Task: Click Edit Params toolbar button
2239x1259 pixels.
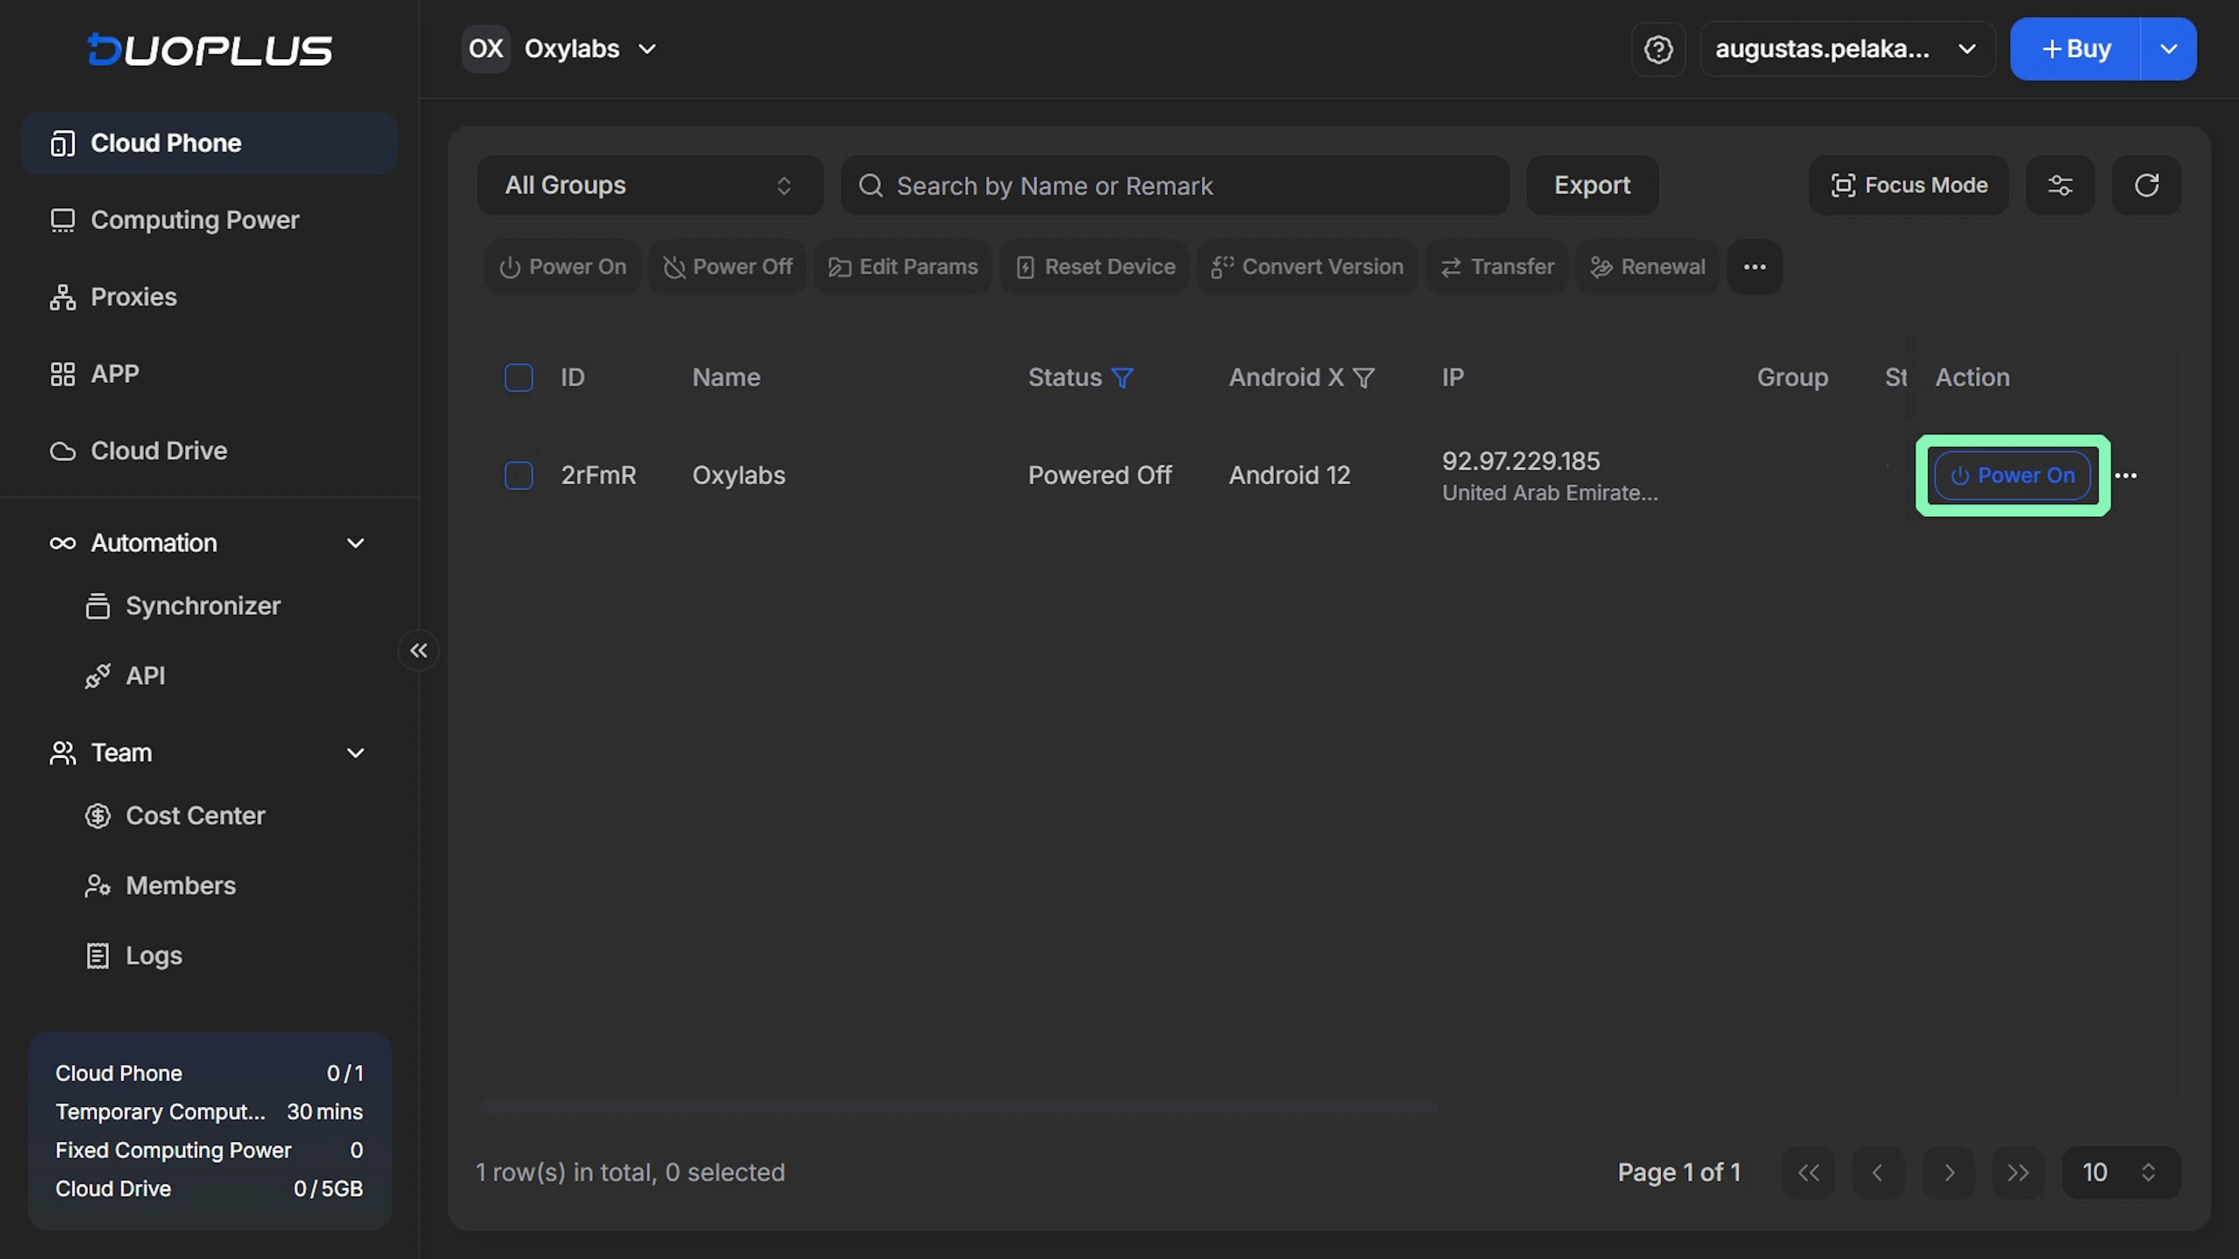Action: coord(903,267)
